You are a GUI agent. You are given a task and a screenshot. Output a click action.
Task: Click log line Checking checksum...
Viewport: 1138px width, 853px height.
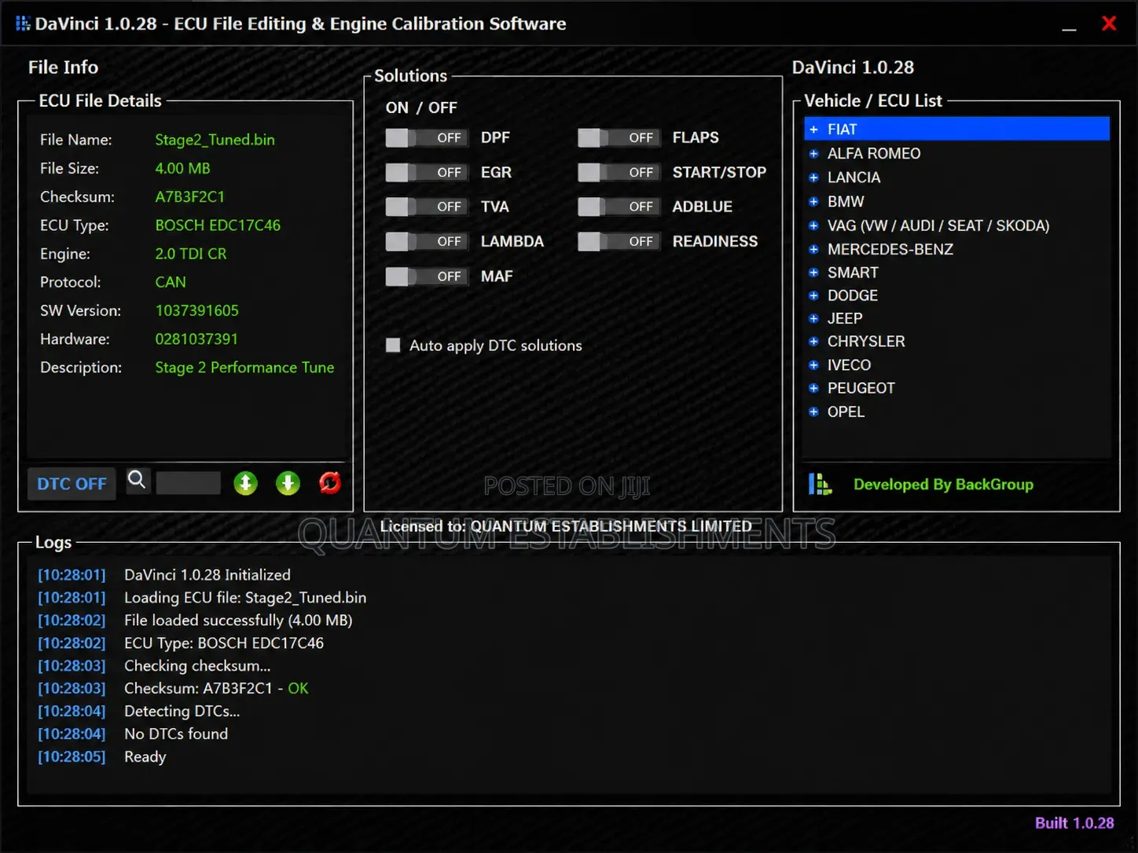click(197, 666)
